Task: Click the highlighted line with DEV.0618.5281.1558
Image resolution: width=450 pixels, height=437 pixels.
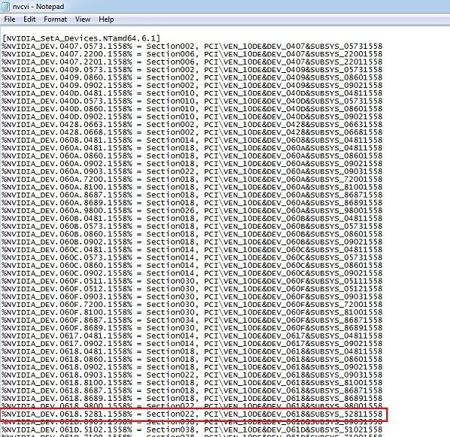Action: (x=193, y=414)
